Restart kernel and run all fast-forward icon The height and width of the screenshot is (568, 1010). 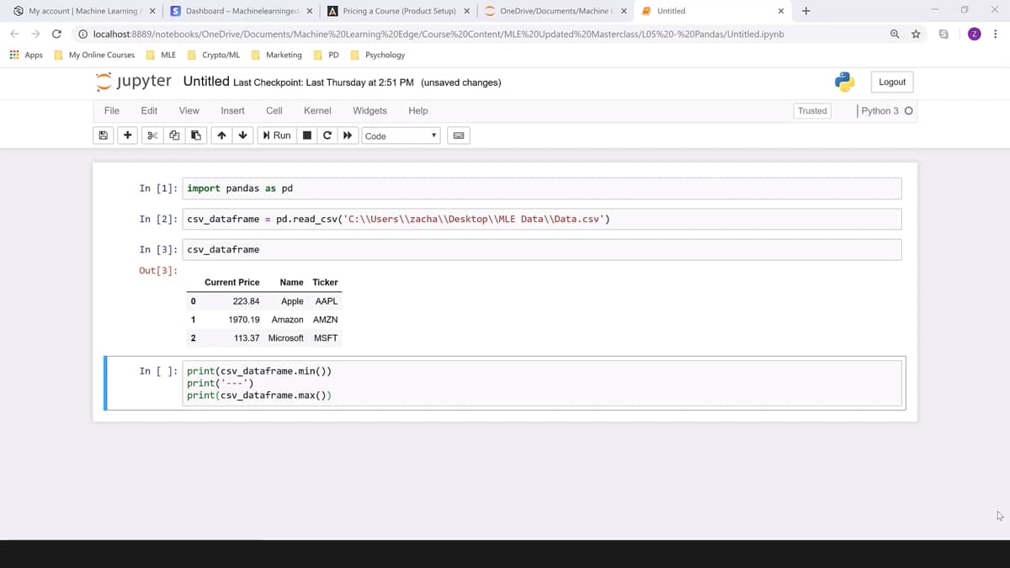pos(348,135)
